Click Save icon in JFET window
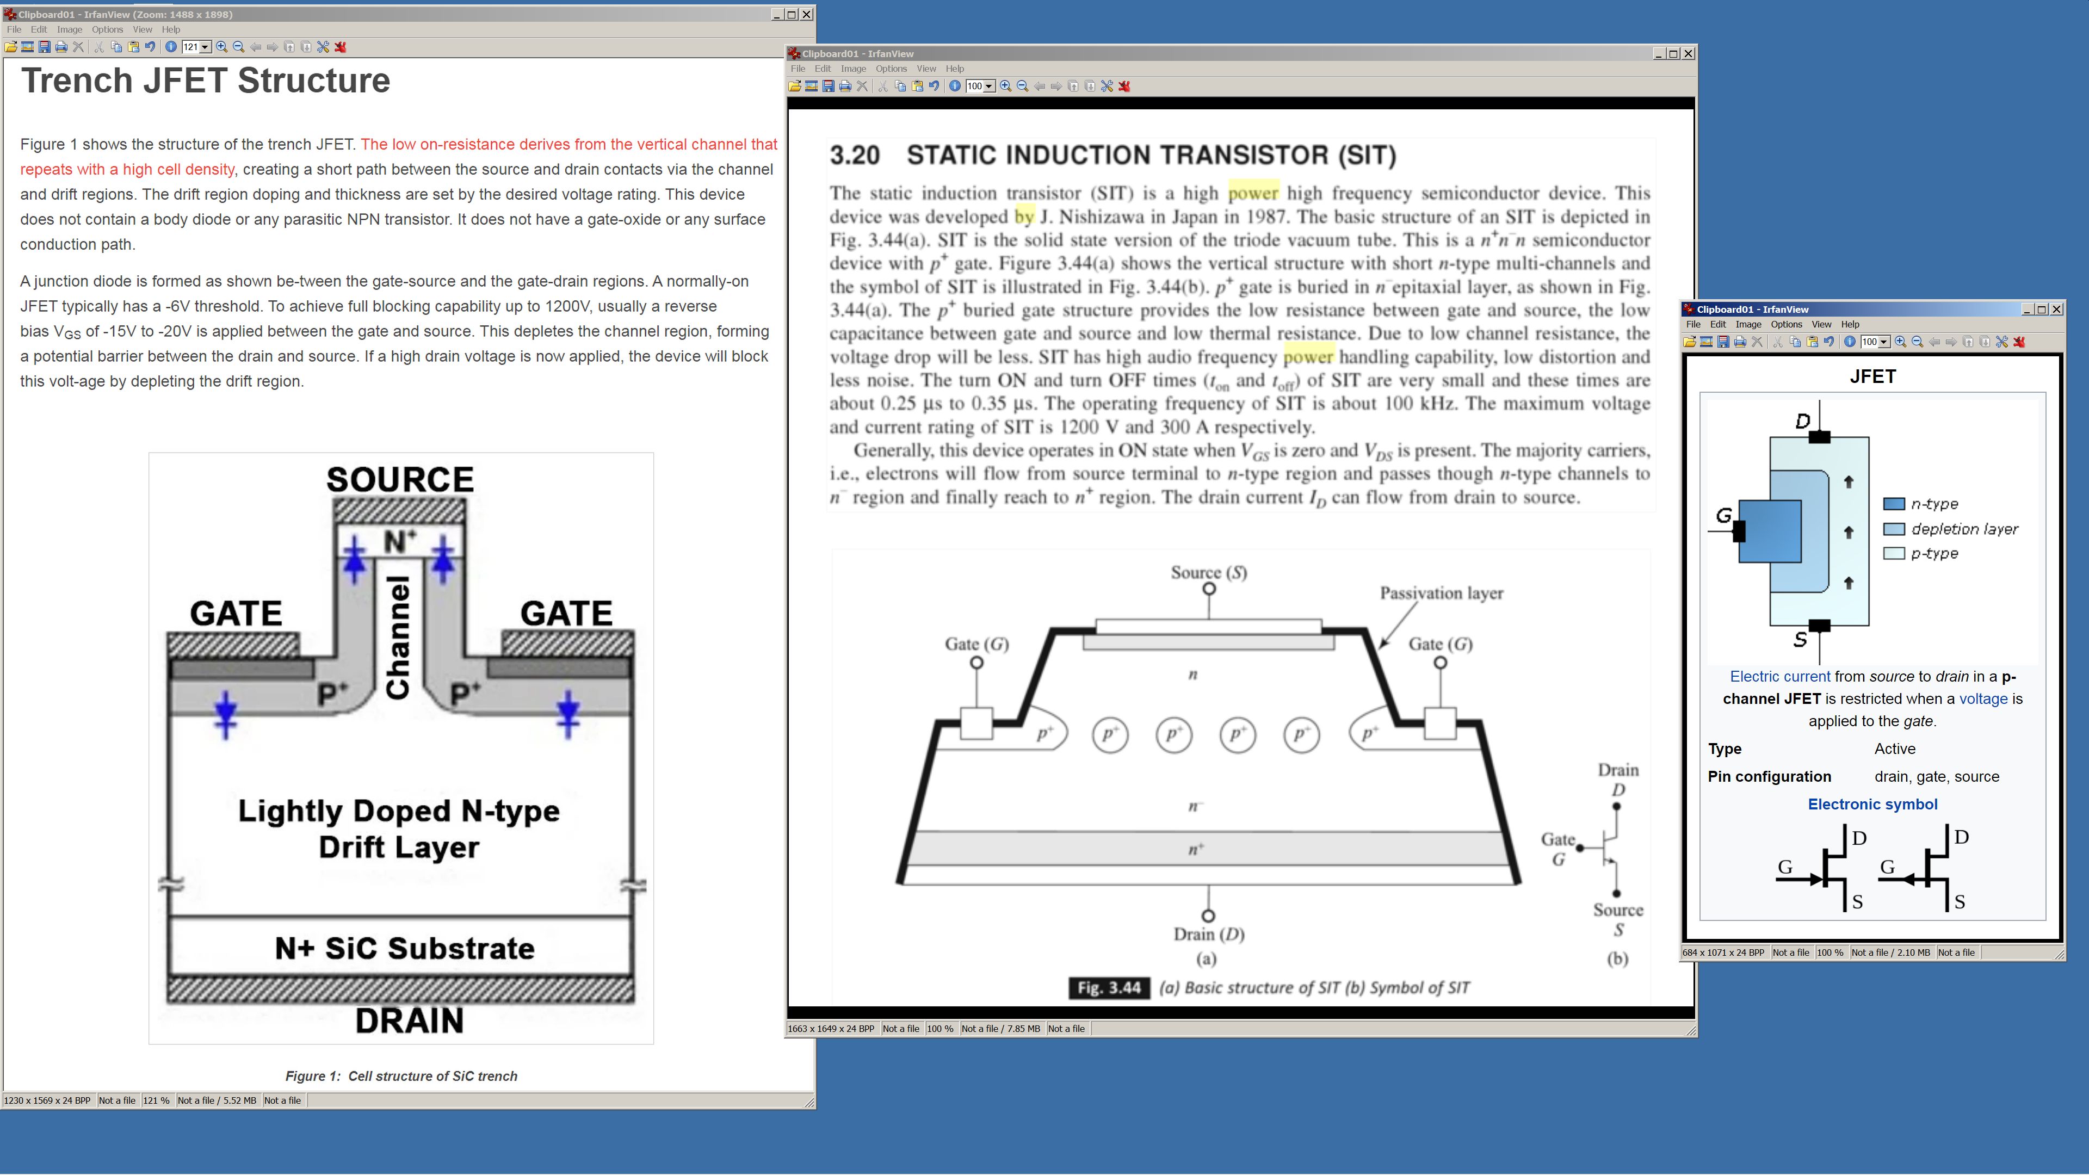 tap(1723, 342)
